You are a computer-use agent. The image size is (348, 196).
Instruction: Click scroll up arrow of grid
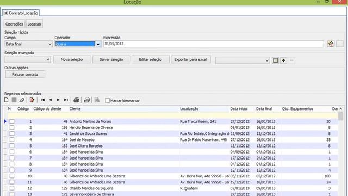tap(341, 109)
